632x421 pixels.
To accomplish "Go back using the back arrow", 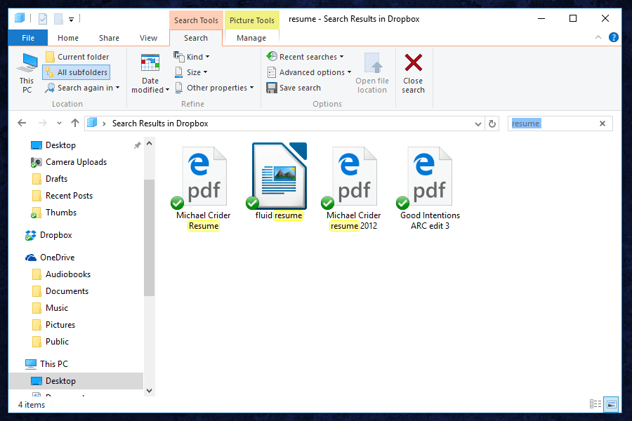I will [22, 123].
